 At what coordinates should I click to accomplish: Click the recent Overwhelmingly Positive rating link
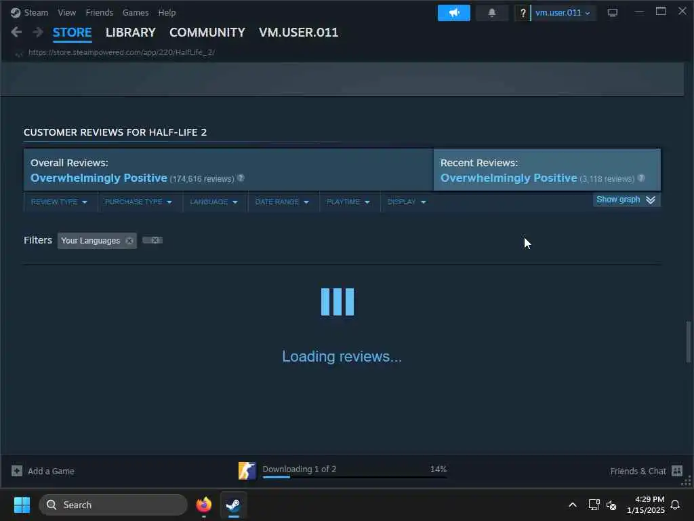[508, 178]
